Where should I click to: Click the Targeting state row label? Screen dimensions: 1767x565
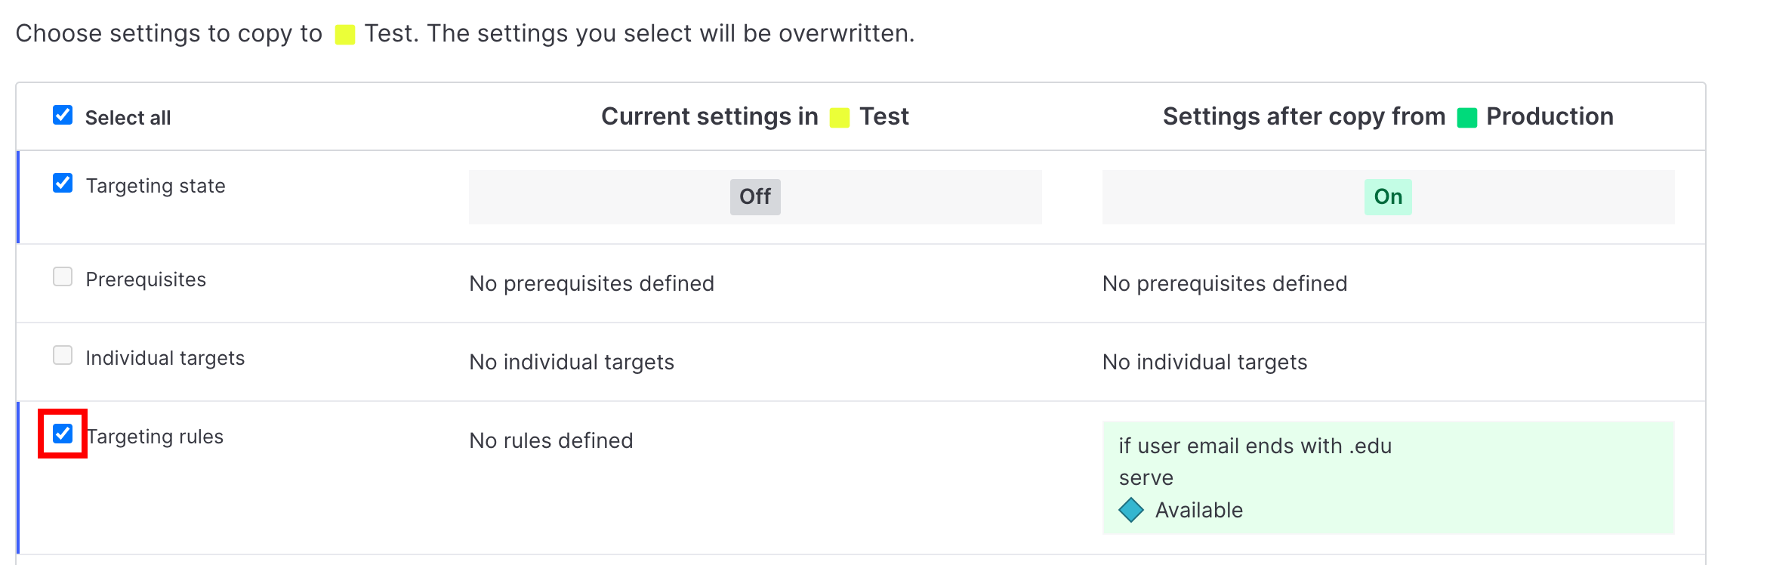click(155, 185)
